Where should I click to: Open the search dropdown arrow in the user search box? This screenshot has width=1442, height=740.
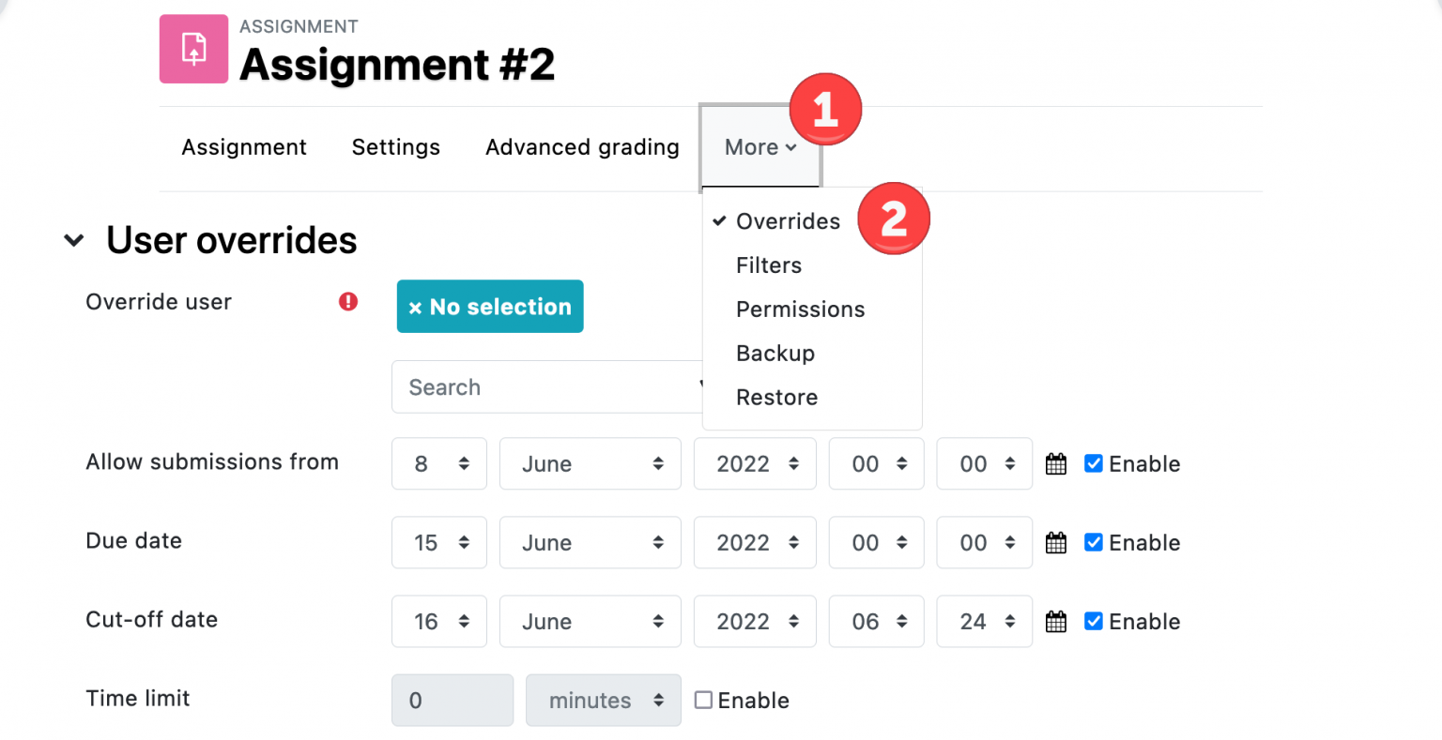702,386
